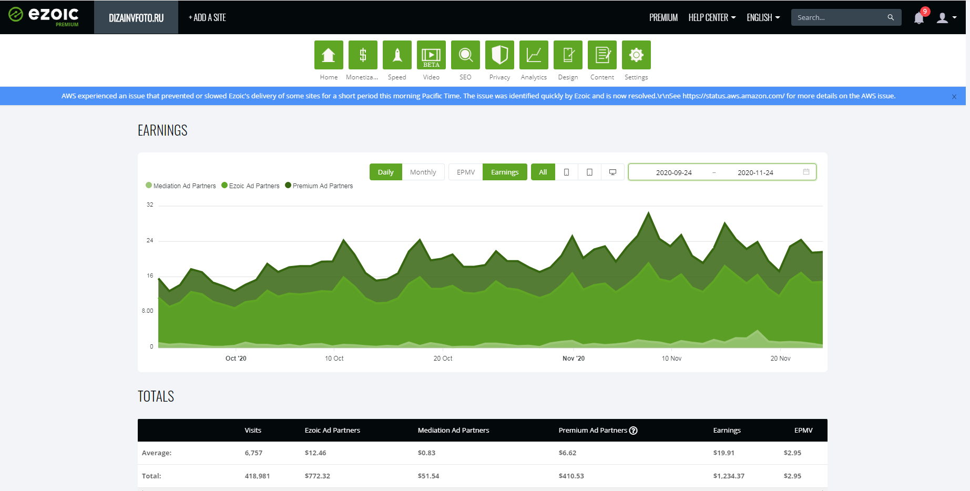Expand the English language dropdown
The height and width of the screenshot is (491, 970).
(763, 18)
